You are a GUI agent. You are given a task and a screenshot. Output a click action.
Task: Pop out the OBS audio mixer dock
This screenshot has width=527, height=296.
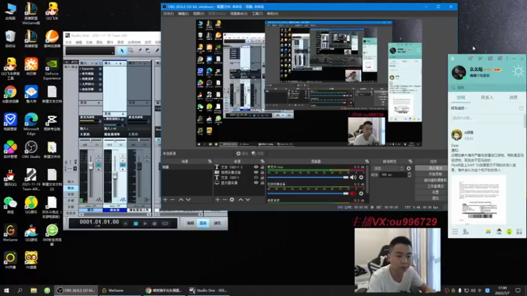point(367,161)
